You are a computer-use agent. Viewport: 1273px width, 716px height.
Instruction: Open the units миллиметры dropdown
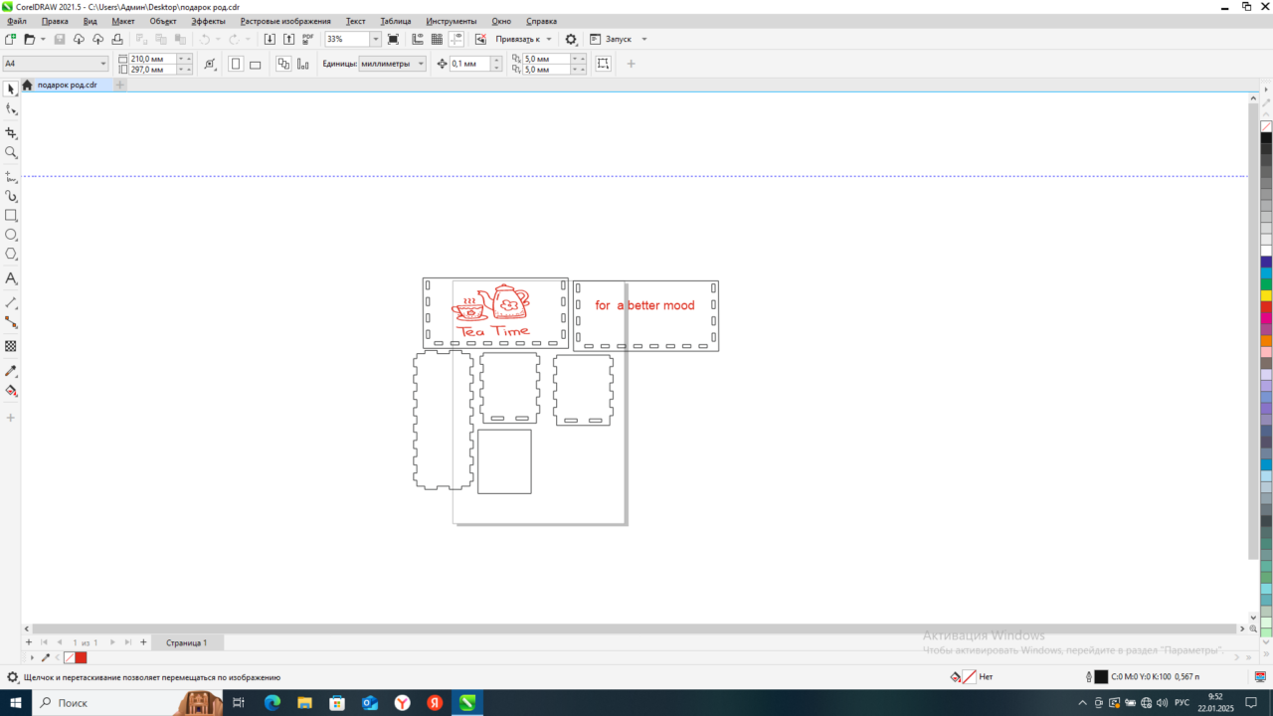[x=421, y=64]
